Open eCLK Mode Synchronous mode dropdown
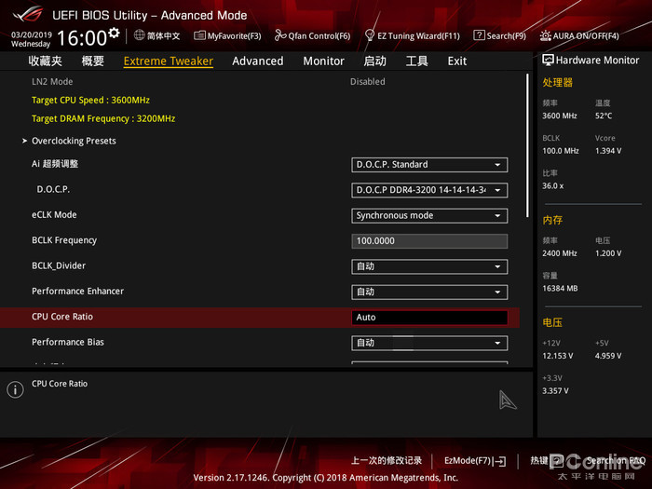This screenshot has height=489, width=652. coord(429,215)
